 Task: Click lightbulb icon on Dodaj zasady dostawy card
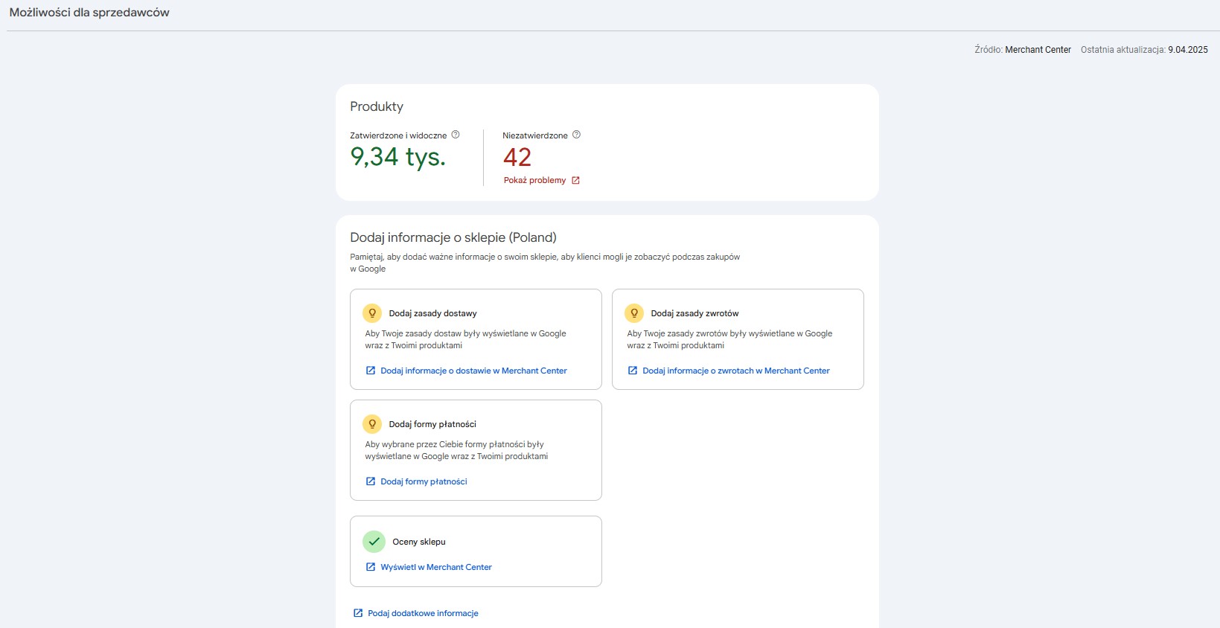(372, 313)
